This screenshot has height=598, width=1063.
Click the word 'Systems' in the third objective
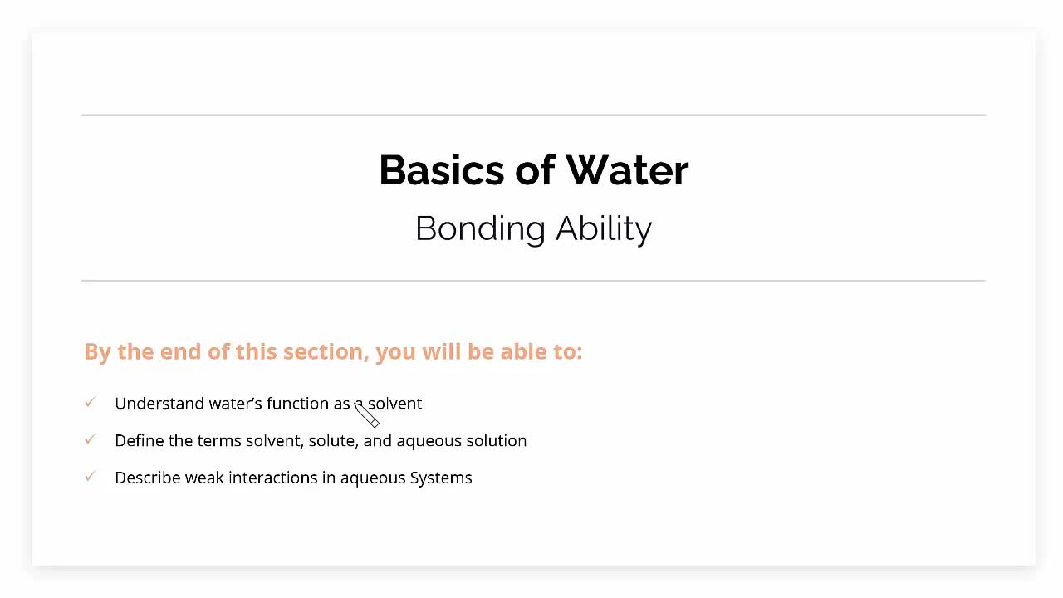point(441,478)
